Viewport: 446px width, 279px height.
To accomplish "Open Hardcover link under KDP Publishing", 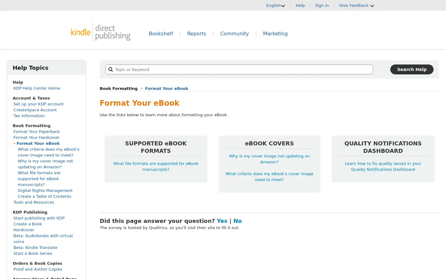I will point(24,230).
